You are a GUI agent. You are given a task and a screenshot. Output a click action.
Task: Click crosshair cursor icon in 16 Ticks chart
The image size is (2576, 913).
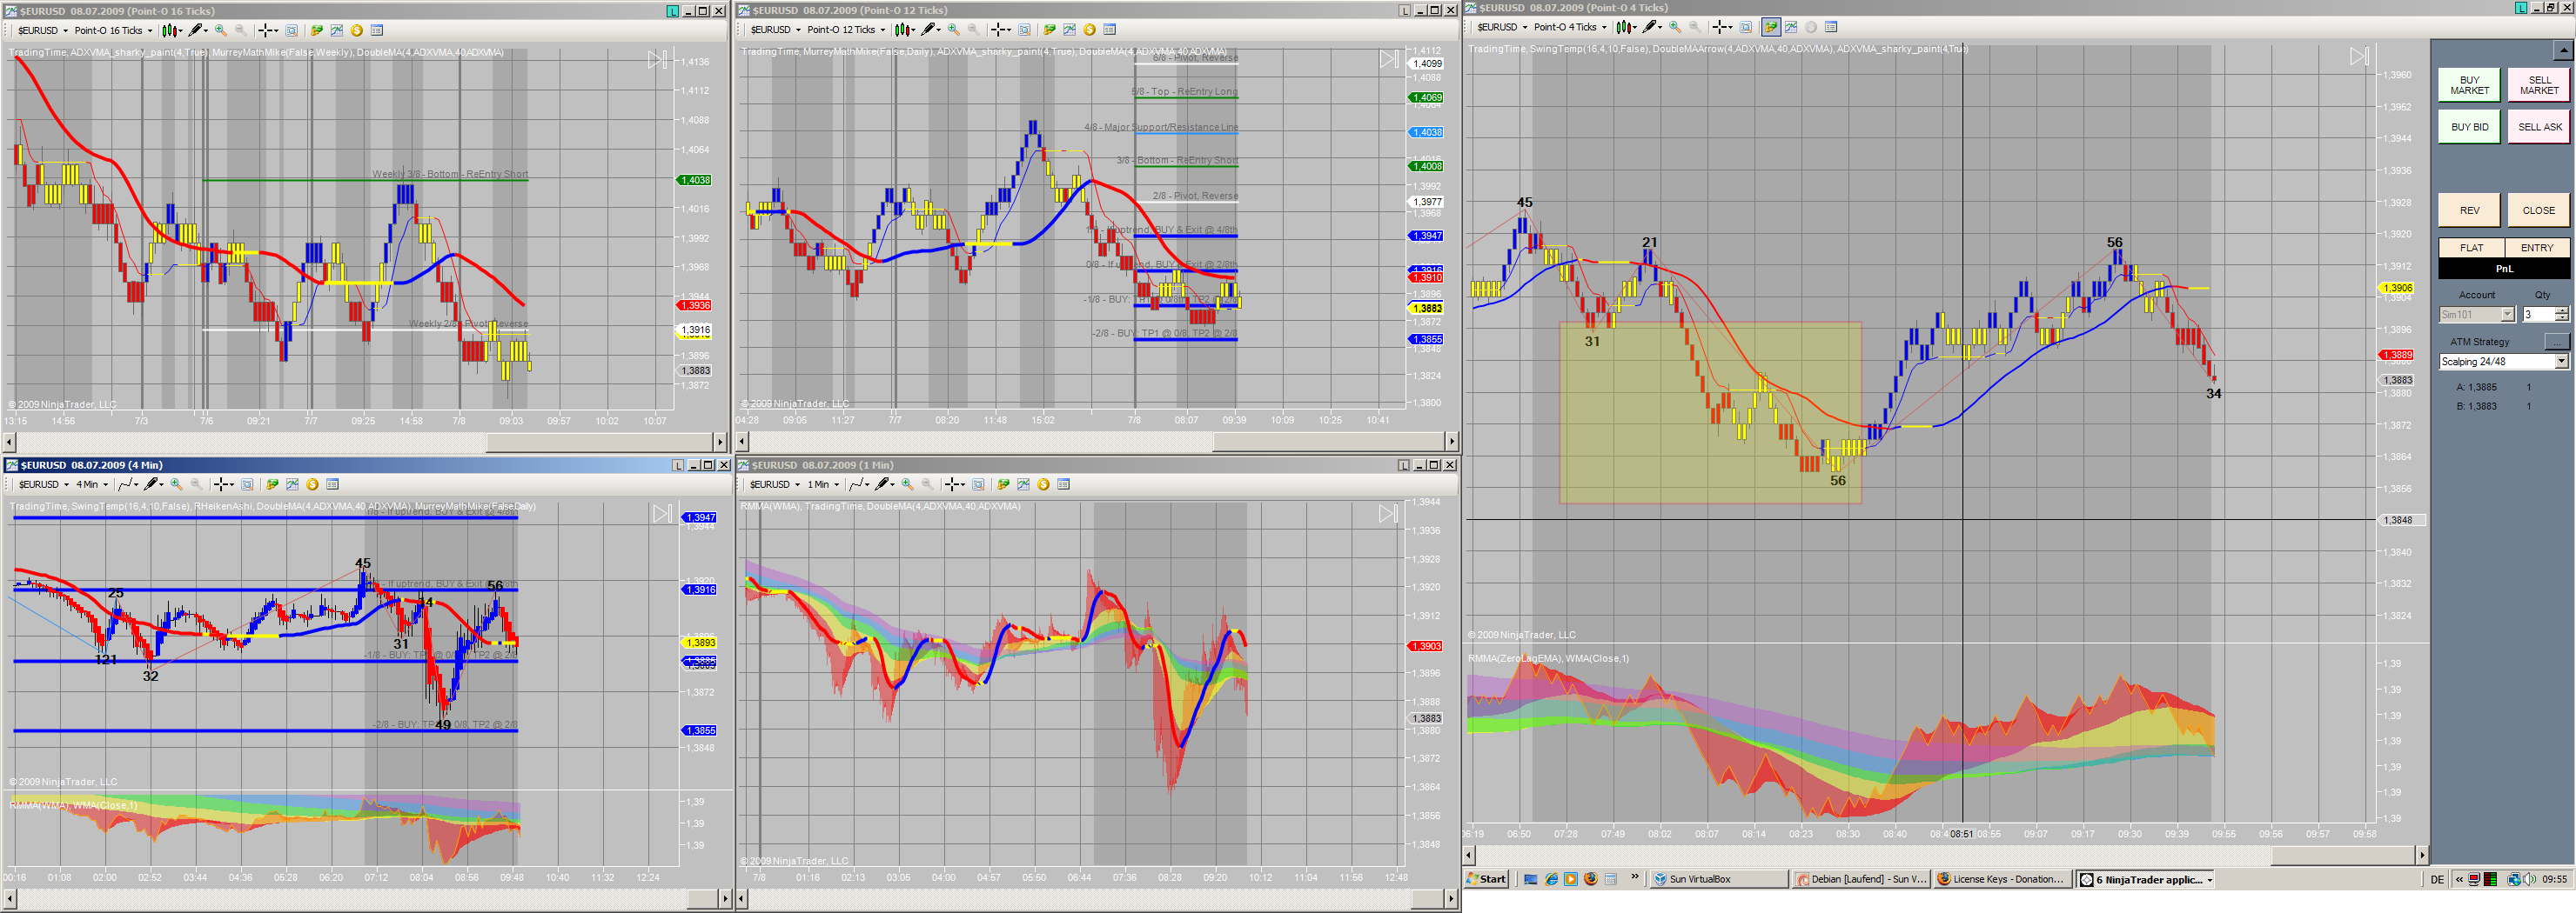(267, 30)
